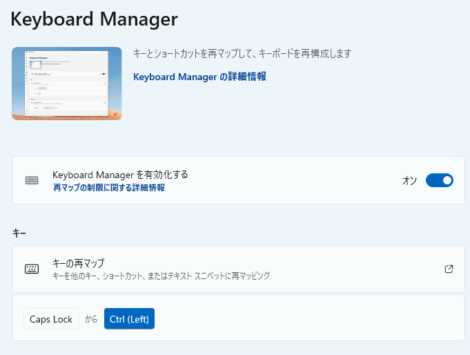Click the Keyboard Manager を有効化する label
Screen dimensions: 470x355
tap(120, 175)
